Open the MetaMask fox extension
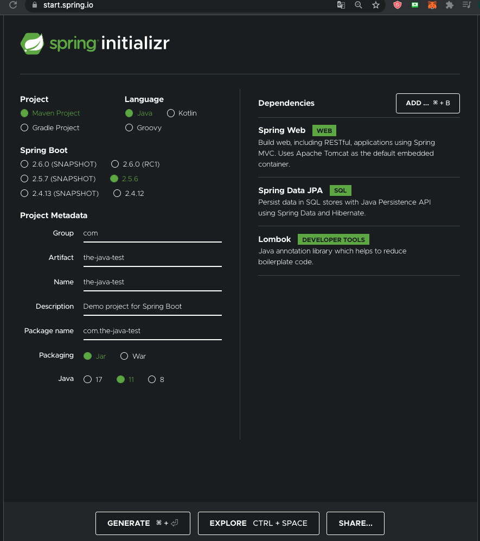This screenshot has width=480, height=541. [432, 5]
